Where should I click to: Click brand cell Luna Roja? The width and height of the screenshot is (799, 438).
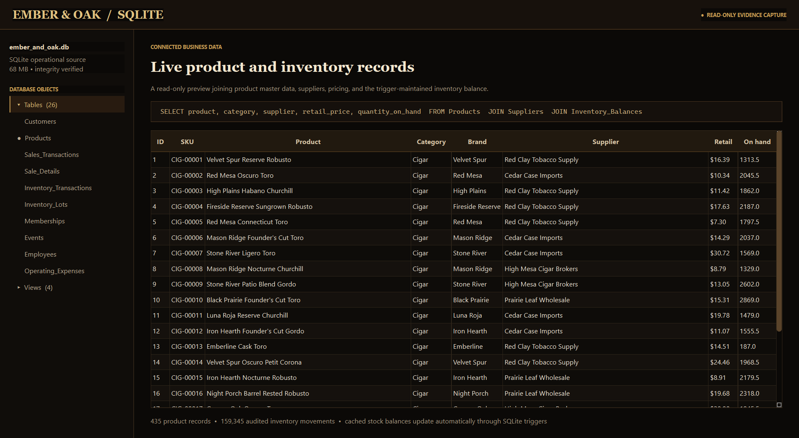coord(477,316)
